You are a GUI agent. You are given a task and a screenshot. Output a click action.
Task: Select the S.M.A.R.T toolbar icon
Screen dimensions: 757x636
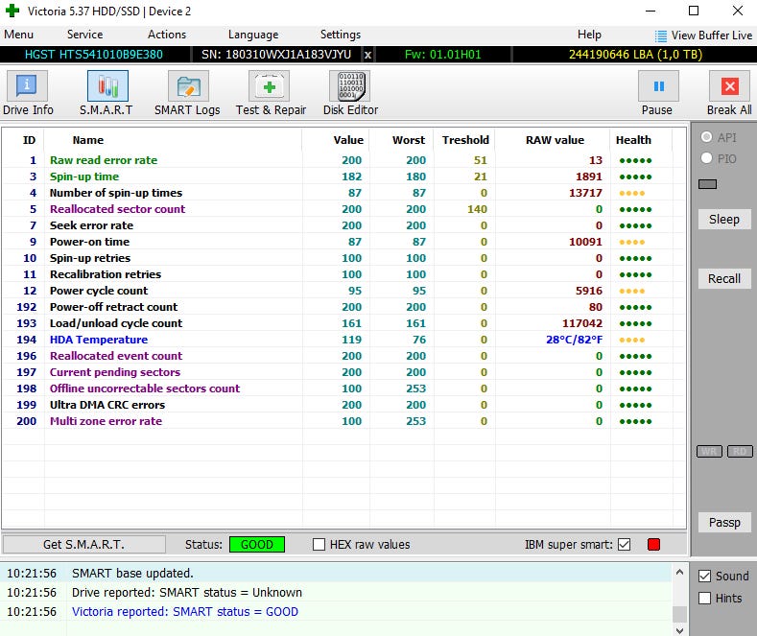(107, 93)
